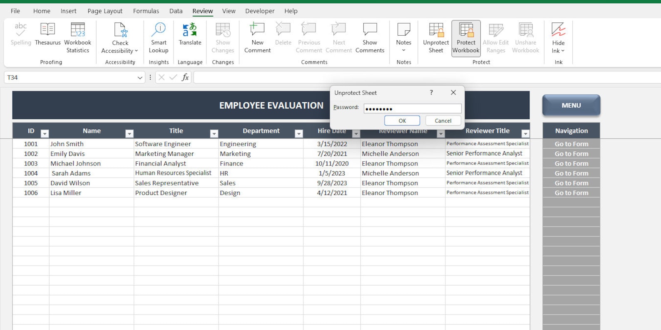The width and height of the screenshot is (661, 330).
Task: Click the Password input field
Action: pos(413,108)
